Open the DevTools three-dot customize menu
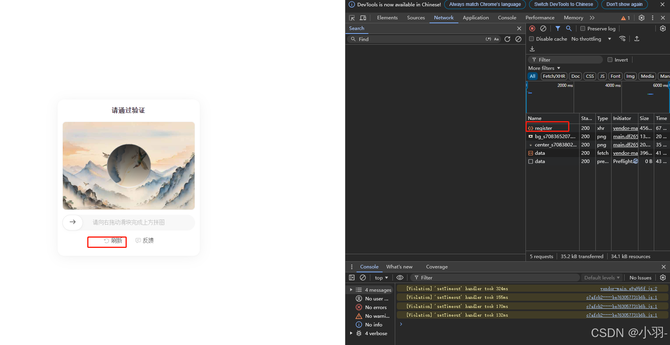This screenshot has height=345, width=670. [x=653, y=18]
